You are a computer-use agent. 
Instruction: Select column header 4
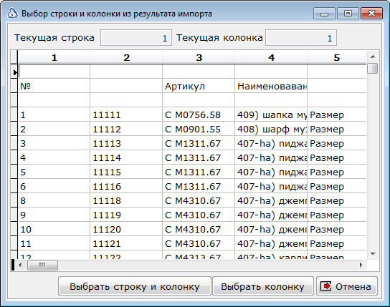[x=271, y=57]
